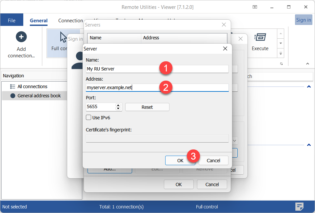Open the File menu tab
315x213 pixels.
point(11,20)
